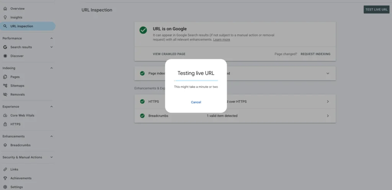This screenshot has height=190, width=392.
Task: Click green checkmark in HTTPS enhancement row
Action: 142,101
